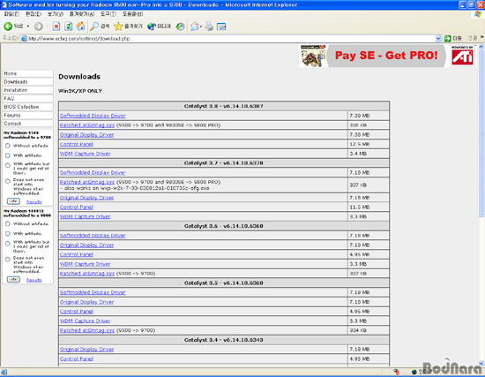Select 'With artifacts.' in the 9500 poll
The image size is (485, 377).
tap(8, 155)
